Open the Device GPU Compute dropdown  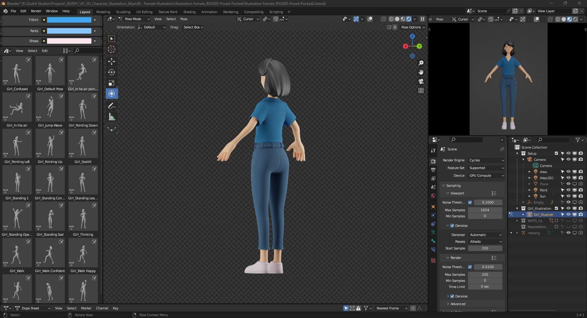(x=486, y=176)
